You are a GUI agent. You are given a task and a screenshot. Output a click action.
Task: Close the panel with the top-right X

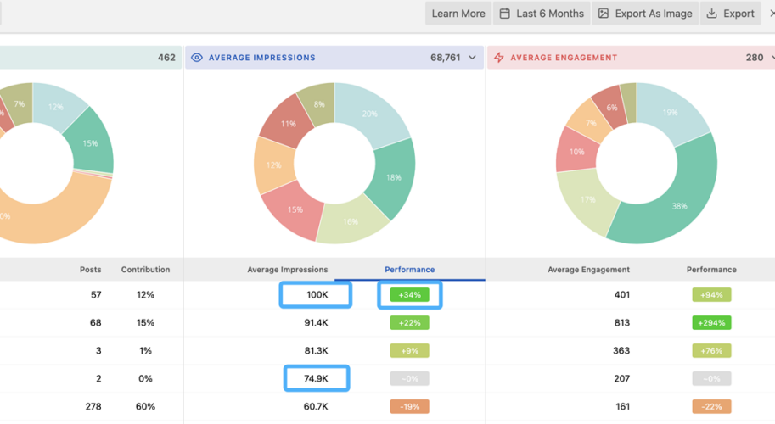[x=771, y=14]
